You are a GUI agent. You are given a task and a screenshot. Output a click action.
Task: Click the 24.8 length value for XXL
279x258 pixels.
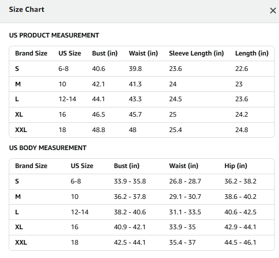click(241, 130)
